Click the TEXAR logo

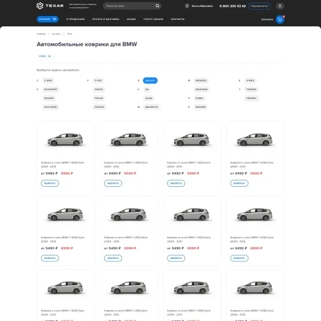click(x=50, y=6)
